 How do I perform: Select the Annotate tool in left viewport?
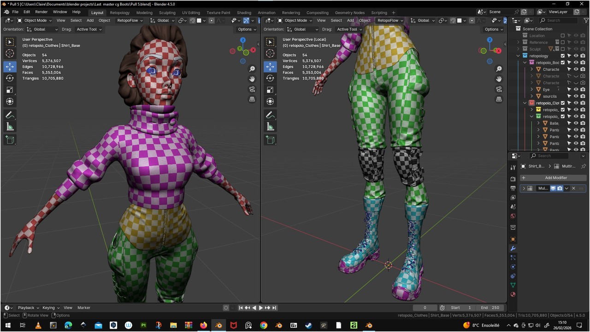tap(10, 115)
